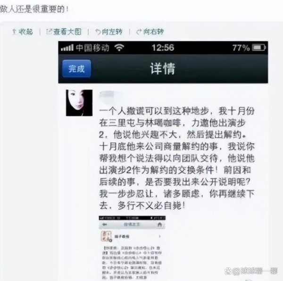Tap the home icon in the embedded screenshot
283x281 pixels.
pos(159,224)
